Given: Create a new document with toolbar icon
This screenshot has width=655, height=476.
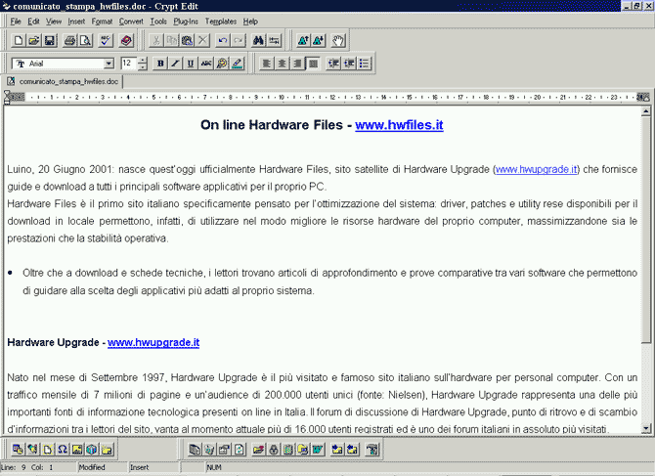Looking at the screenshot, I should (19, 40).
